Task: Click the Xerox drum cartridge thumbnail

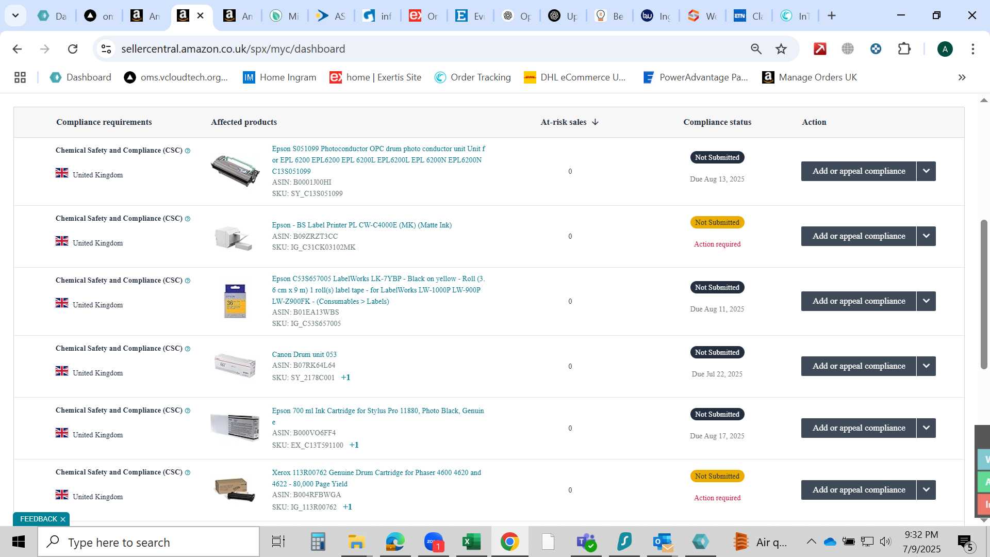Action: tap(235, 489)
